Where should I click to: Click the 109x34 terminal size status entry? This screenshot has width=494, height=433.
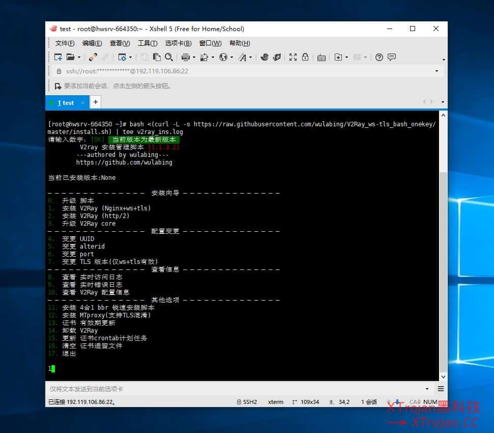coord(306,402)
